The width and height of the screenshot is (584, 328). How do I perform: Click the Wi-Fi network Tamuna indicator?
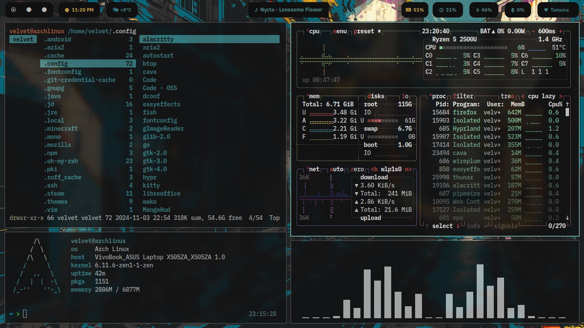pos(557,10)
